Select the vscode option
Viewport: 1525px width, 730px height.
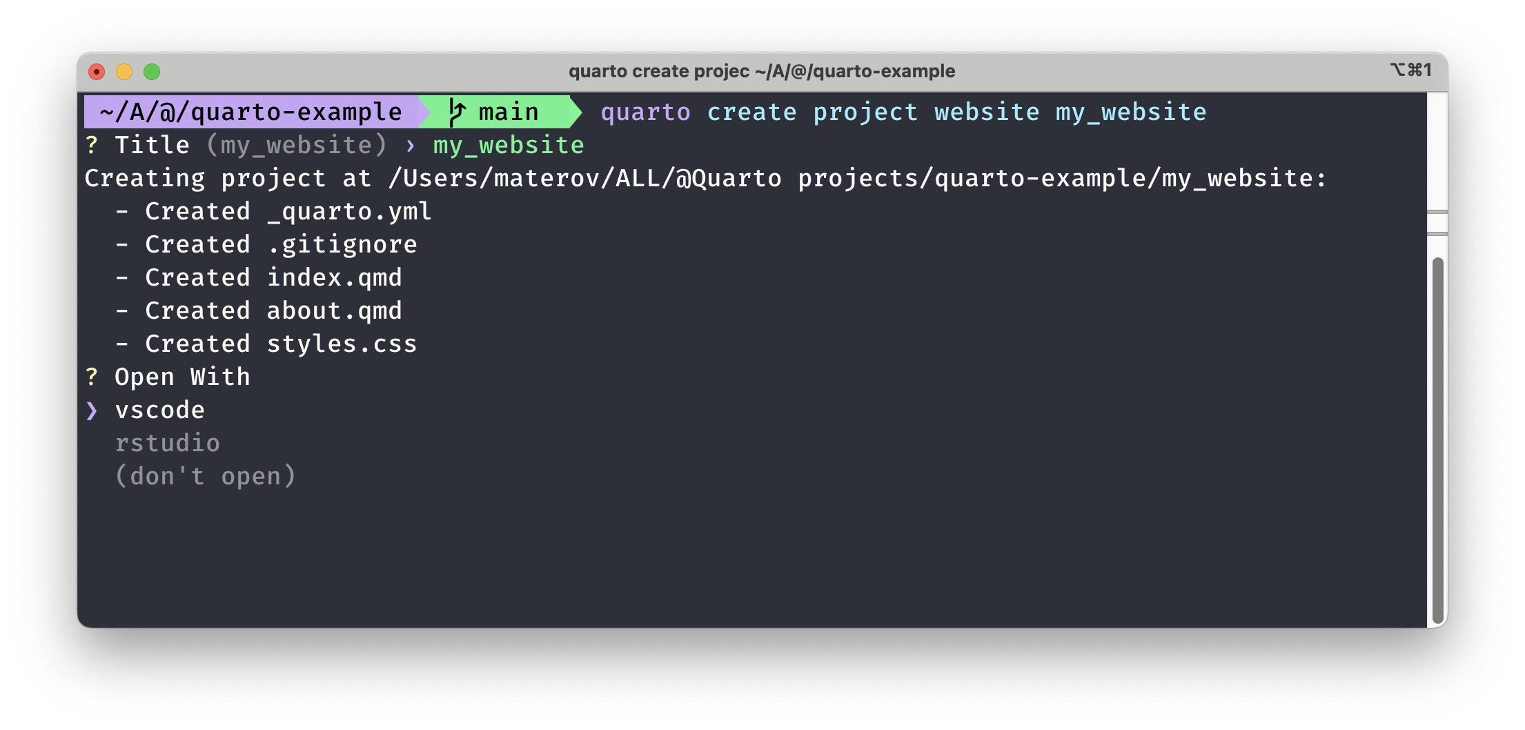[159, 411]
